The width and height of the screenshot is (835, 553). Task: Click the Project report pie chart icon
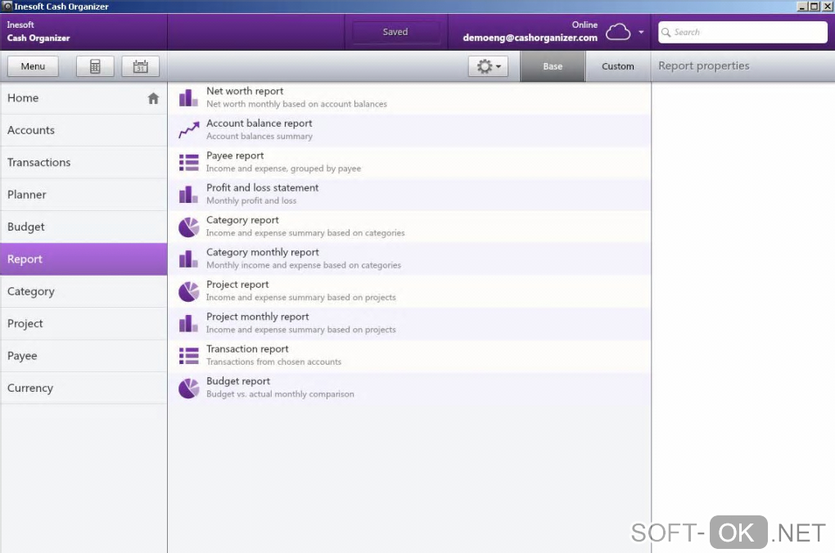(x=188, y=291)
